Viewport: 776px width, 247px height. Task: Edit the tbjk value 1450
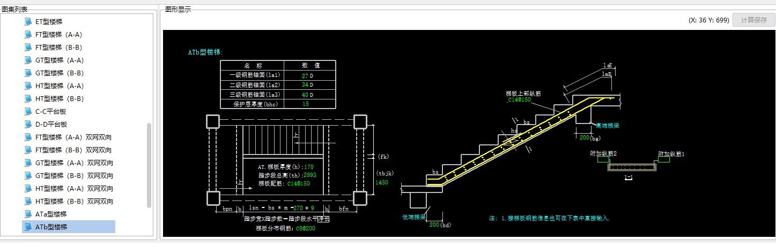tap(381, 183)
